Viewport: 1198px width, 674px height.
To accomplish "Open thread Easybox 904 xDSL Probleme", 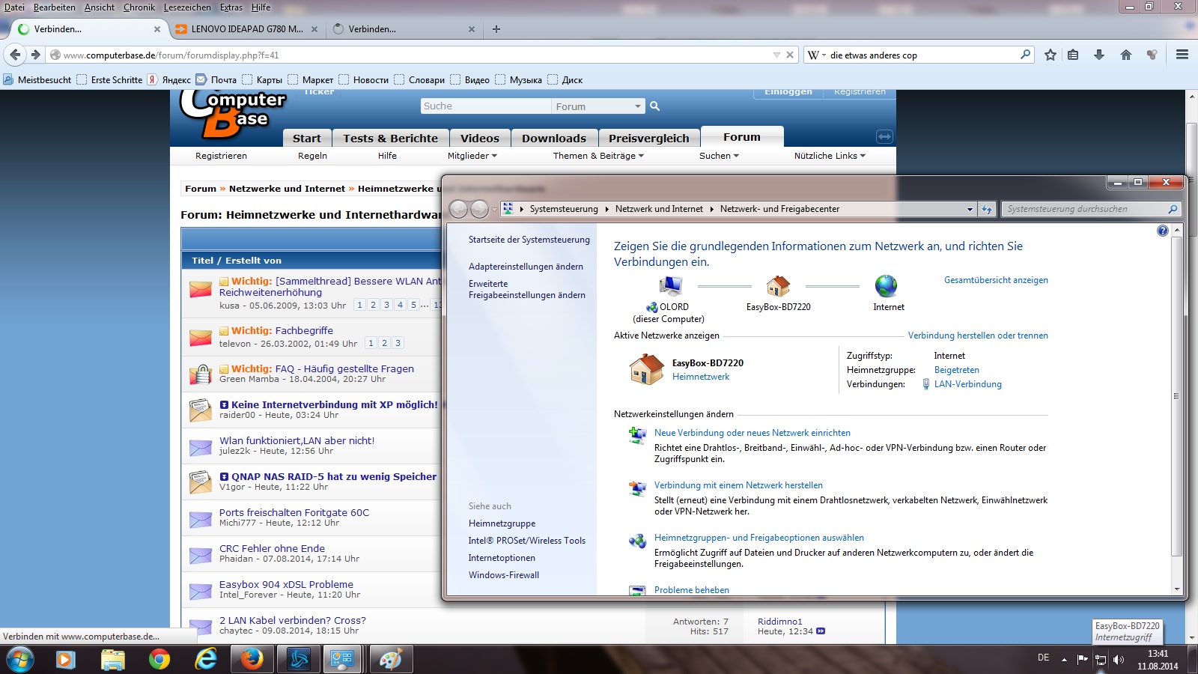I will [x=286, y=584].
